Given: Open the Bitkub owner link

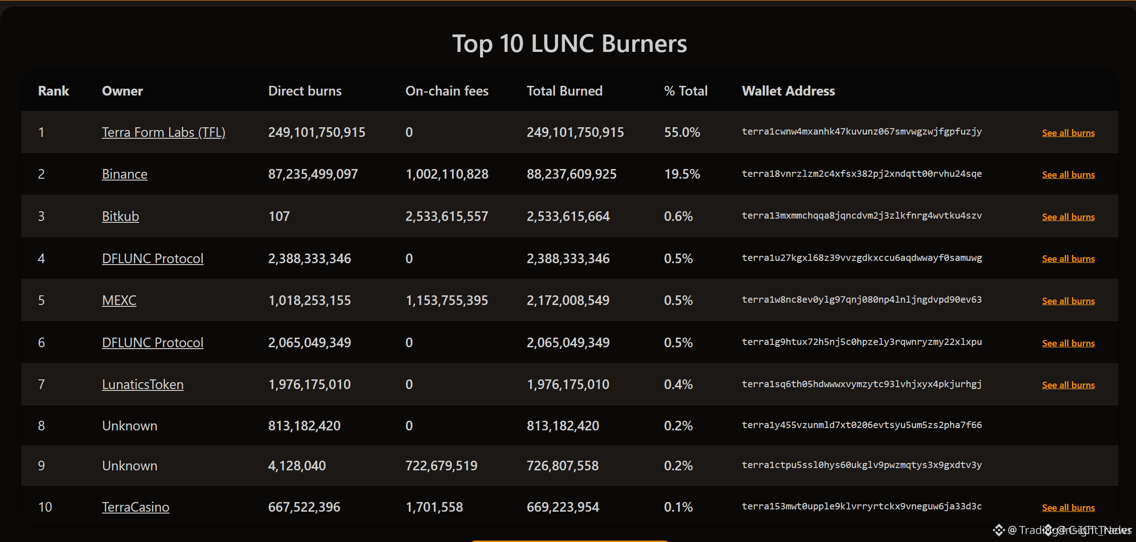Looking at the screenshot, I should coord(120,216).
